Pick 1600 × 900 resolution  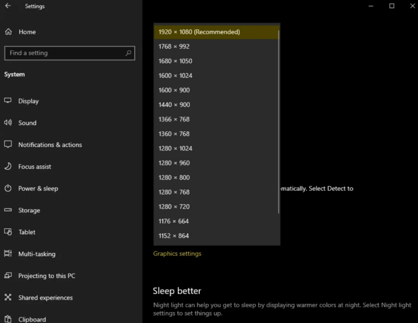point(217,90)
